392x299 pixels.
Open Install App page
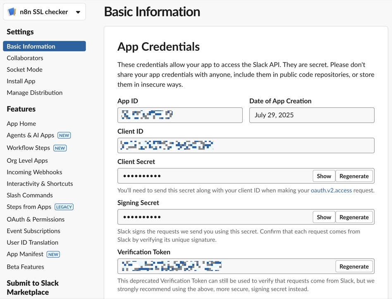21,81
